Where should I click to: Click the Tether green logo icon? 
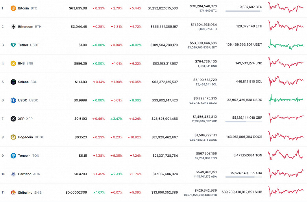13,45
